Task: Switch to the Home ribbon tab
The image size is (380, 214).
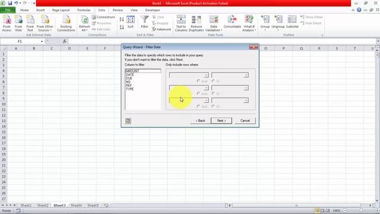Action: [24, 10]
